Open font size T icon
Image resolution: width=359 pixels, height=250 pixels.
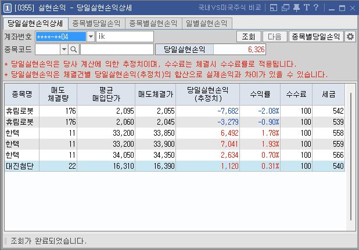306,8
